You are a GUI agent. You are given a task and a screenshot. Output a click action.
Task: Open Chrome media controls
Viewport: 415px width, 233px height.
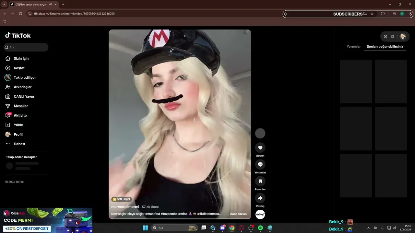pos(395,14)
